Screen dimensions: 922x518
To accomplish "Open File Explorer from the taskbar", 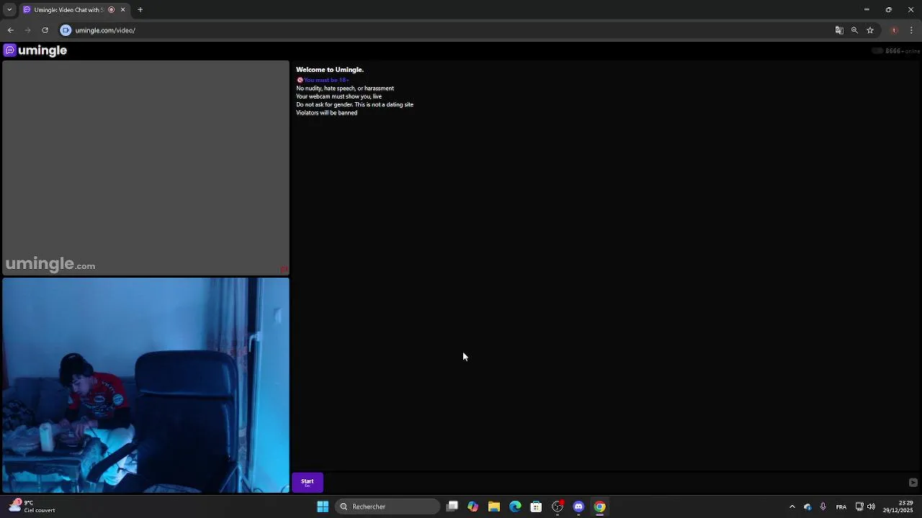I will tap(494, 506).
